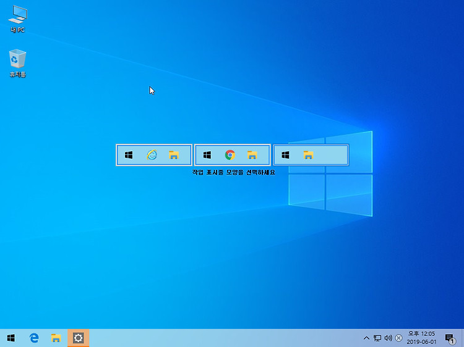This screenshot has height=347, width=464.
Task: Click the circled X tray icon
Action: pos(398,338)
